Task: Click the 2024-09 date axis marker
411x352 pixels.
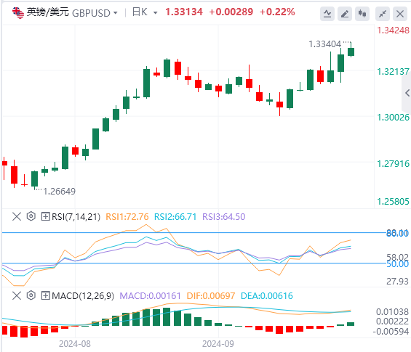Action: coord(218,343)
